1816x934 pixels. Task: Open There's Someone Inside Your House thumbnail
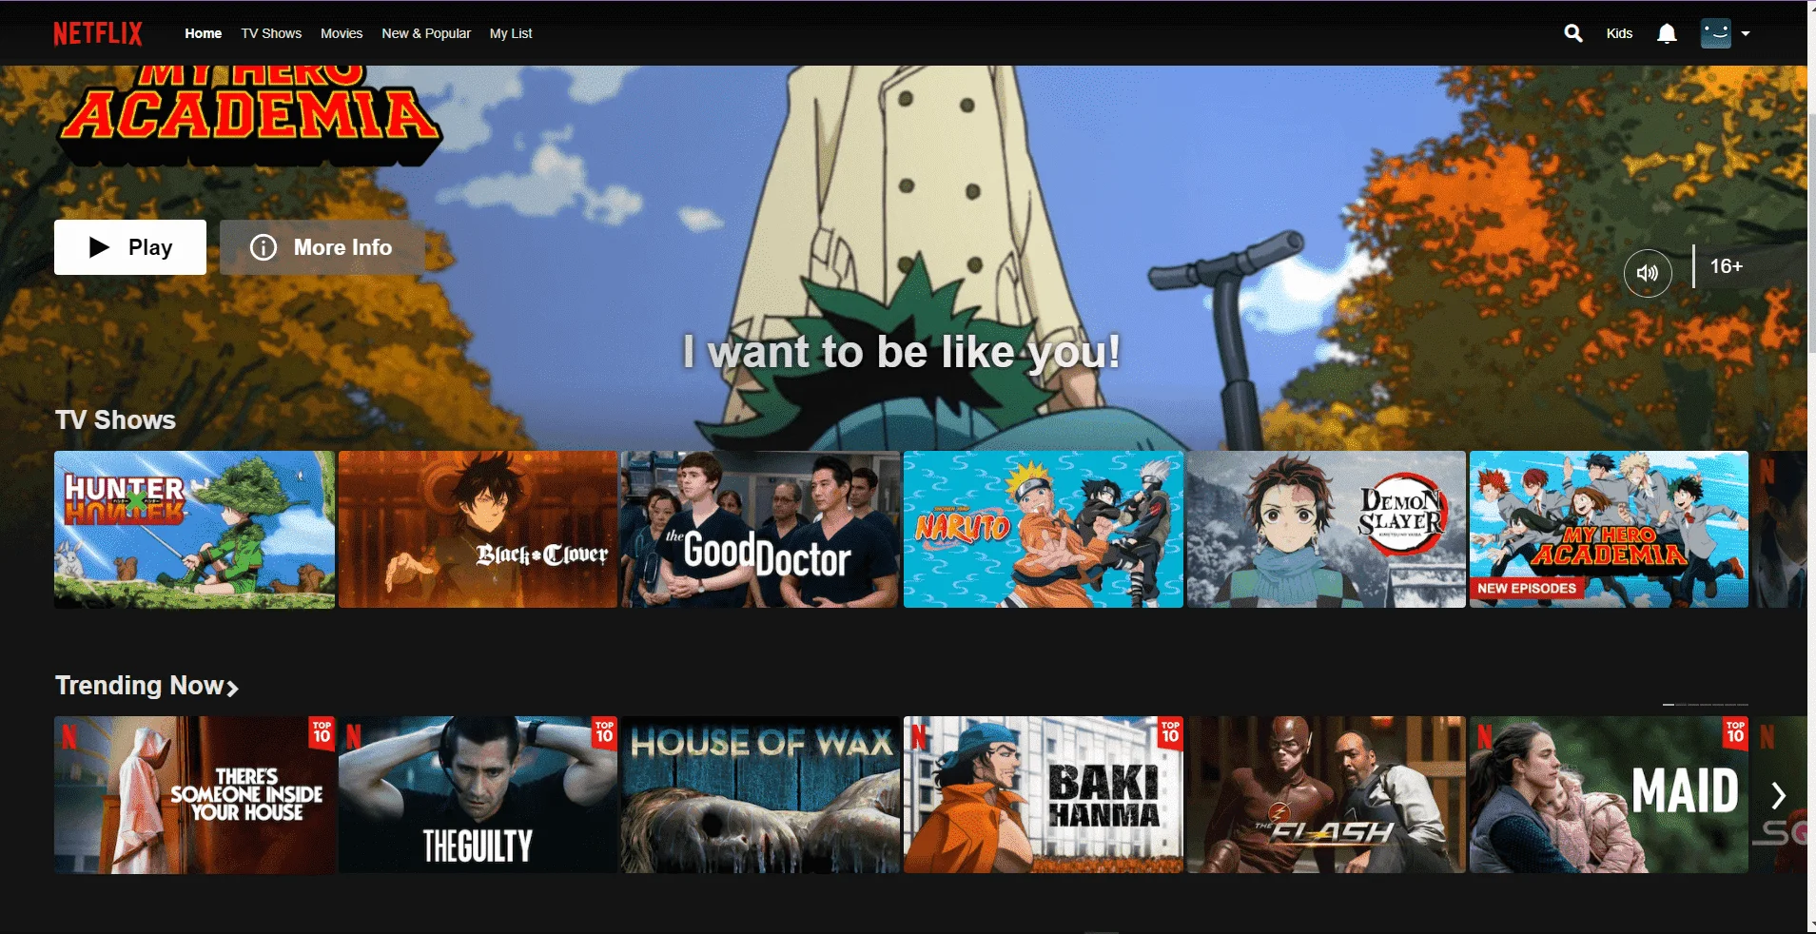click(x=194, y=795)
